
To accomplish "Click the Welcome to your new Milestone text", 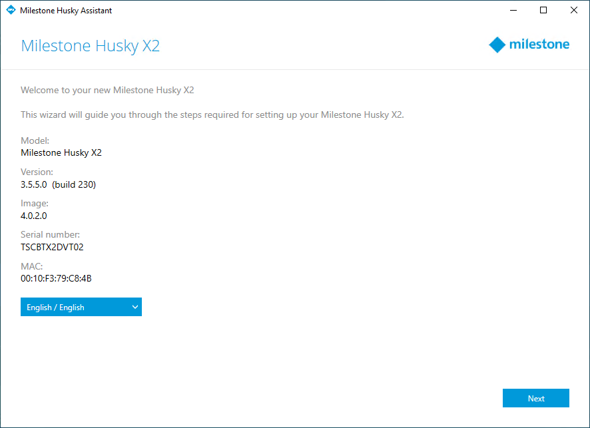I will (107, 90).
